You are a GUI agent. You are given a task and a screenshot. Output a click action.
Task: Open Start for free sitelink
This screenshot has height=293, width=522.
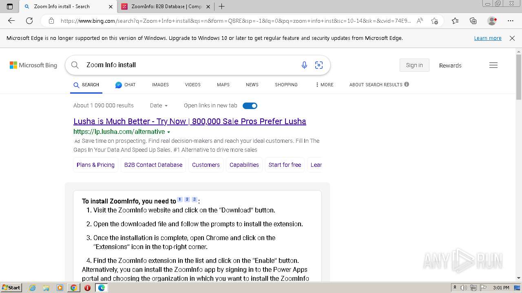point(285,165)
